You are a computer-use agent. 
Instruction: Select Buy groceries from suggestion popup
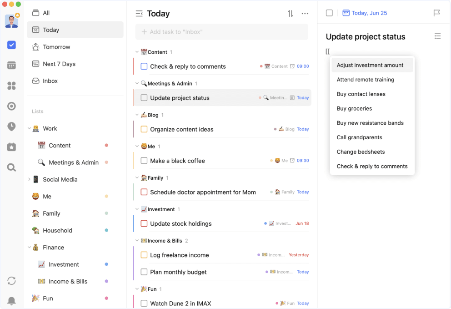coord(354,109)
